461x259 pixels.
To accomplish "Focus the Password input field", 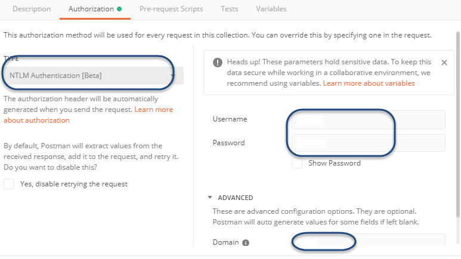I will 369,143.
